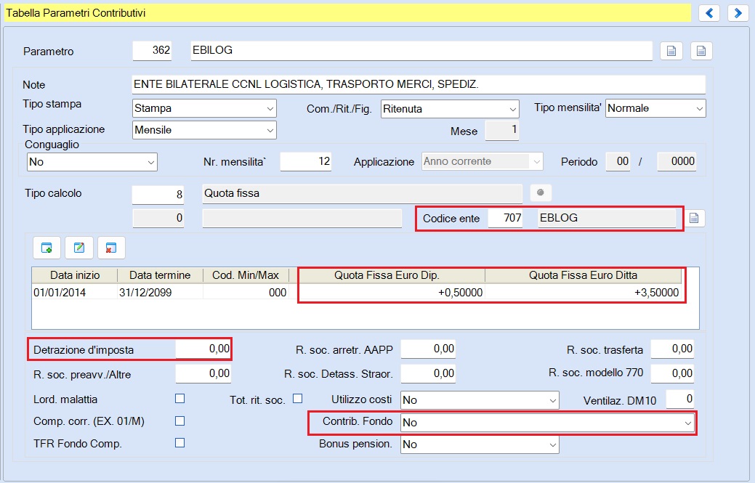
Task: Expand the Tipo applicazione dropdown
Action: coord(204,130)
